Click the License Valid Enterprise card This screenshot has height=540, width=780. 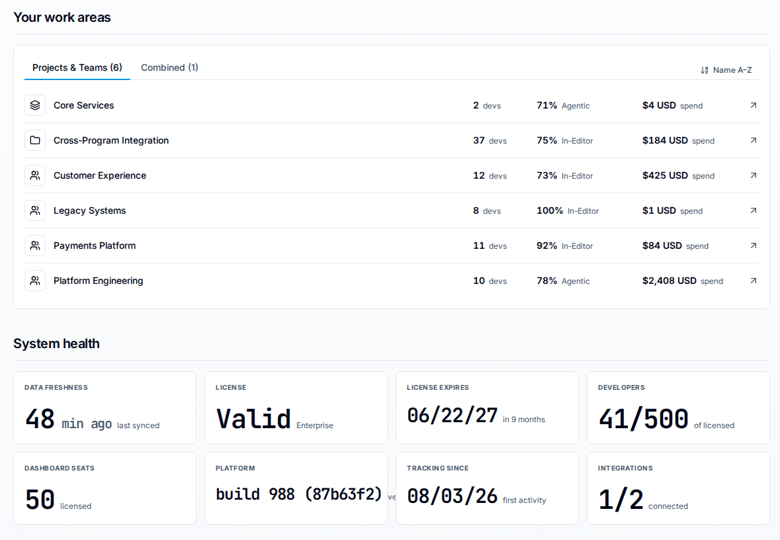(x=296, y=408)
